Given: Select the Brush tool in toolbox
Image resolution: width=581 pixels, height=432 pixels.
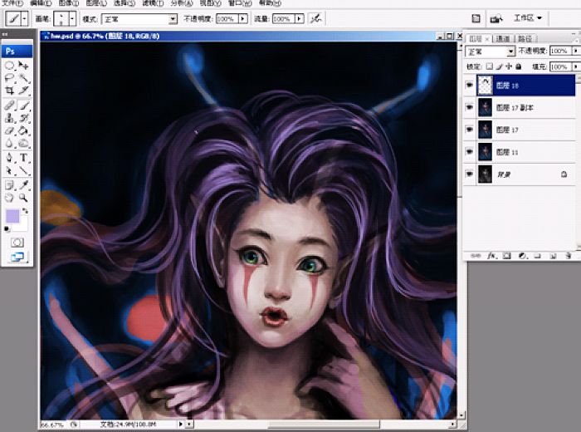Looking at the screenshot, I should coord(23,106).
